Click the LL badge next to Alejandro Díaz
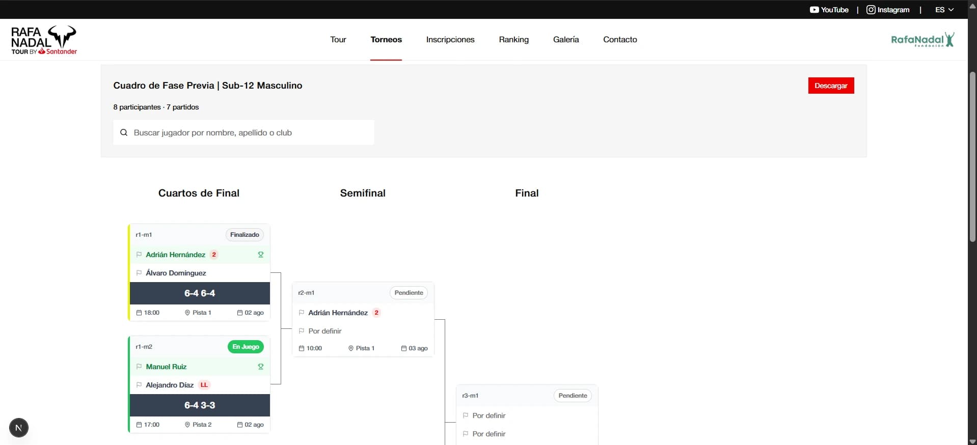Screen dimensions: 977x445 pyautogui.click(x=204, y=385)
